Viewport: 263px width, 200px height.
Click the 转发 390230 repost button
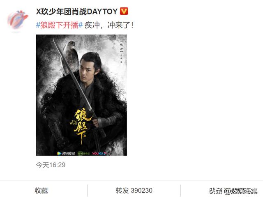click(134, 191)
